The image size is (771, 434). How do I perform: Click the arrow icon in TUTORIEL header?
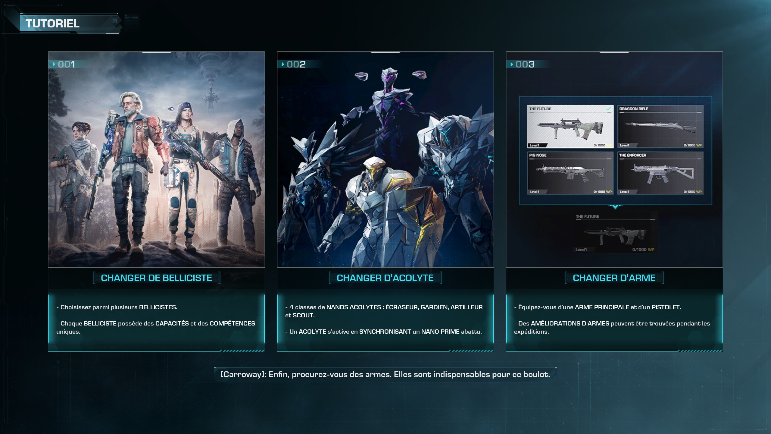pos(114,21)
